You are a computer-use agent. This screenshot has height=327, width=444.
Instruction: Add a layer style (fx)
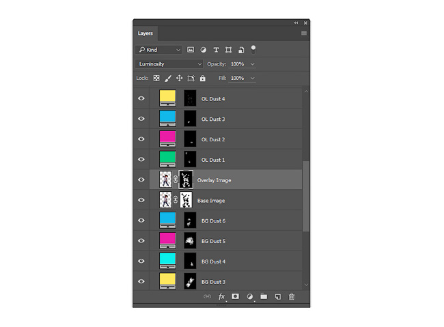(221, 297)
